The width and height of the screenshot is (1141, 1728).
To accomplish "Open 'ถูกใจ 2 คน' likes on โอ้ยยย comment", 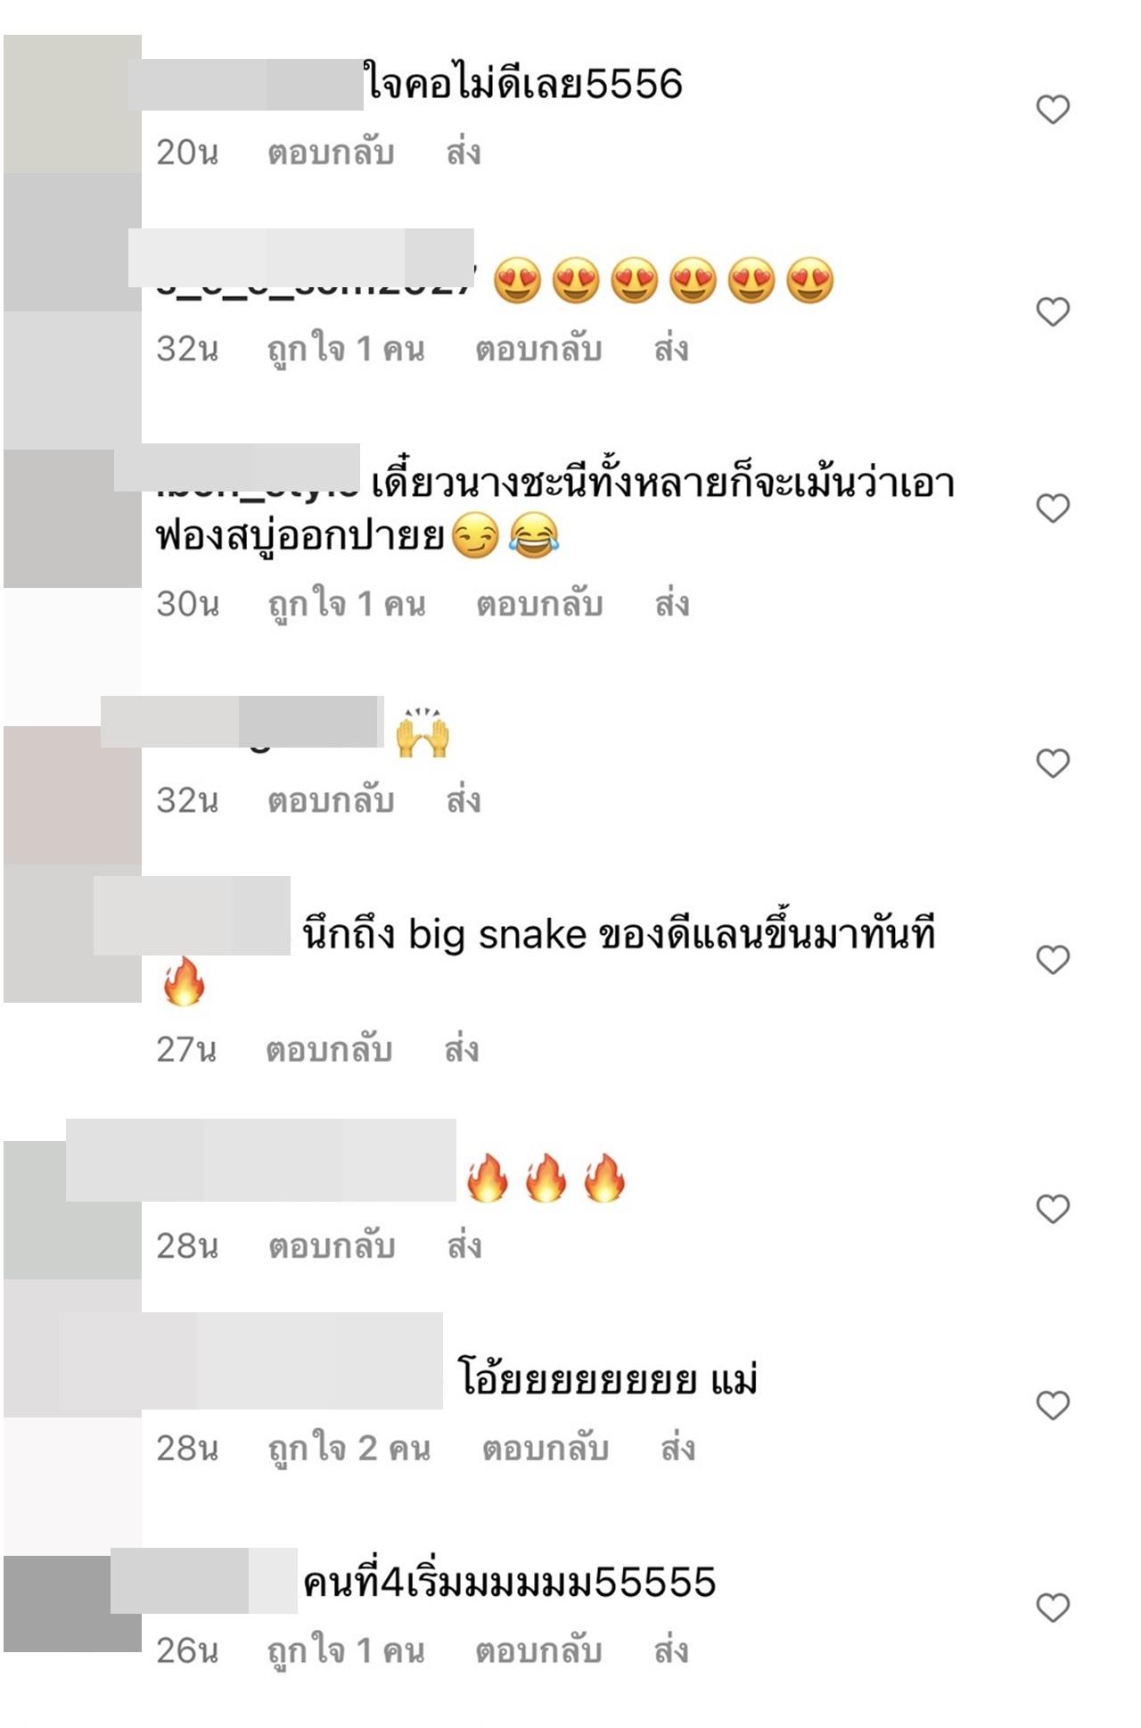I will [349, 1448].
